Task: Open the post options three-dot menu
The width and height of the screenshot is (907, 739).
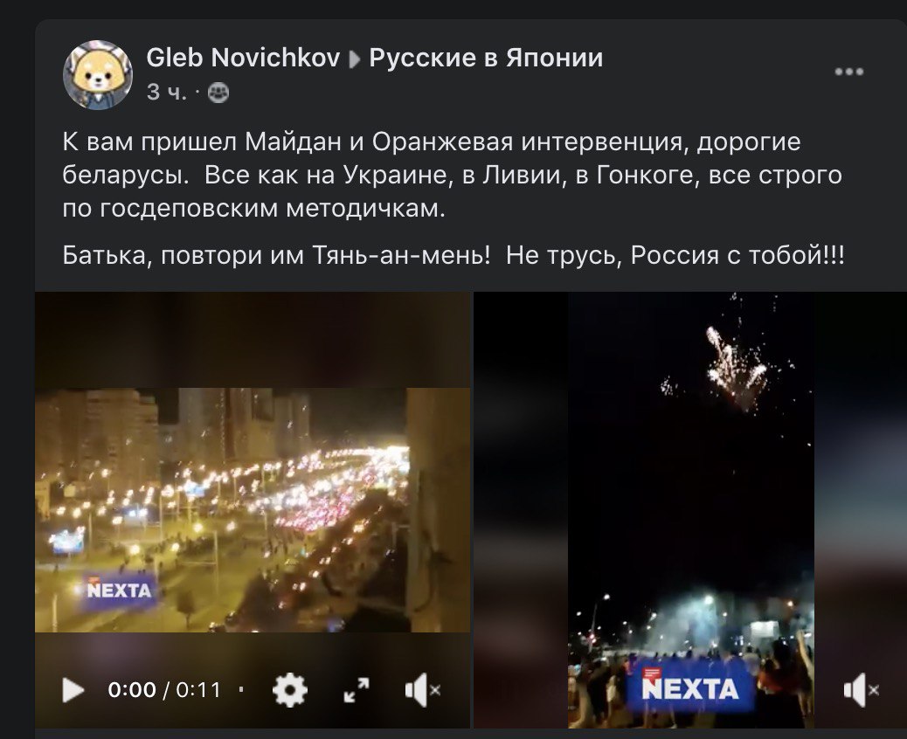Action: pyautogui.click(x=848, y=72)
